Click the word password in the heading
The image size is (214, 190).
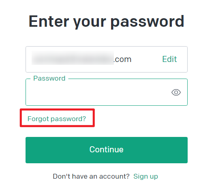coord(148,22)
